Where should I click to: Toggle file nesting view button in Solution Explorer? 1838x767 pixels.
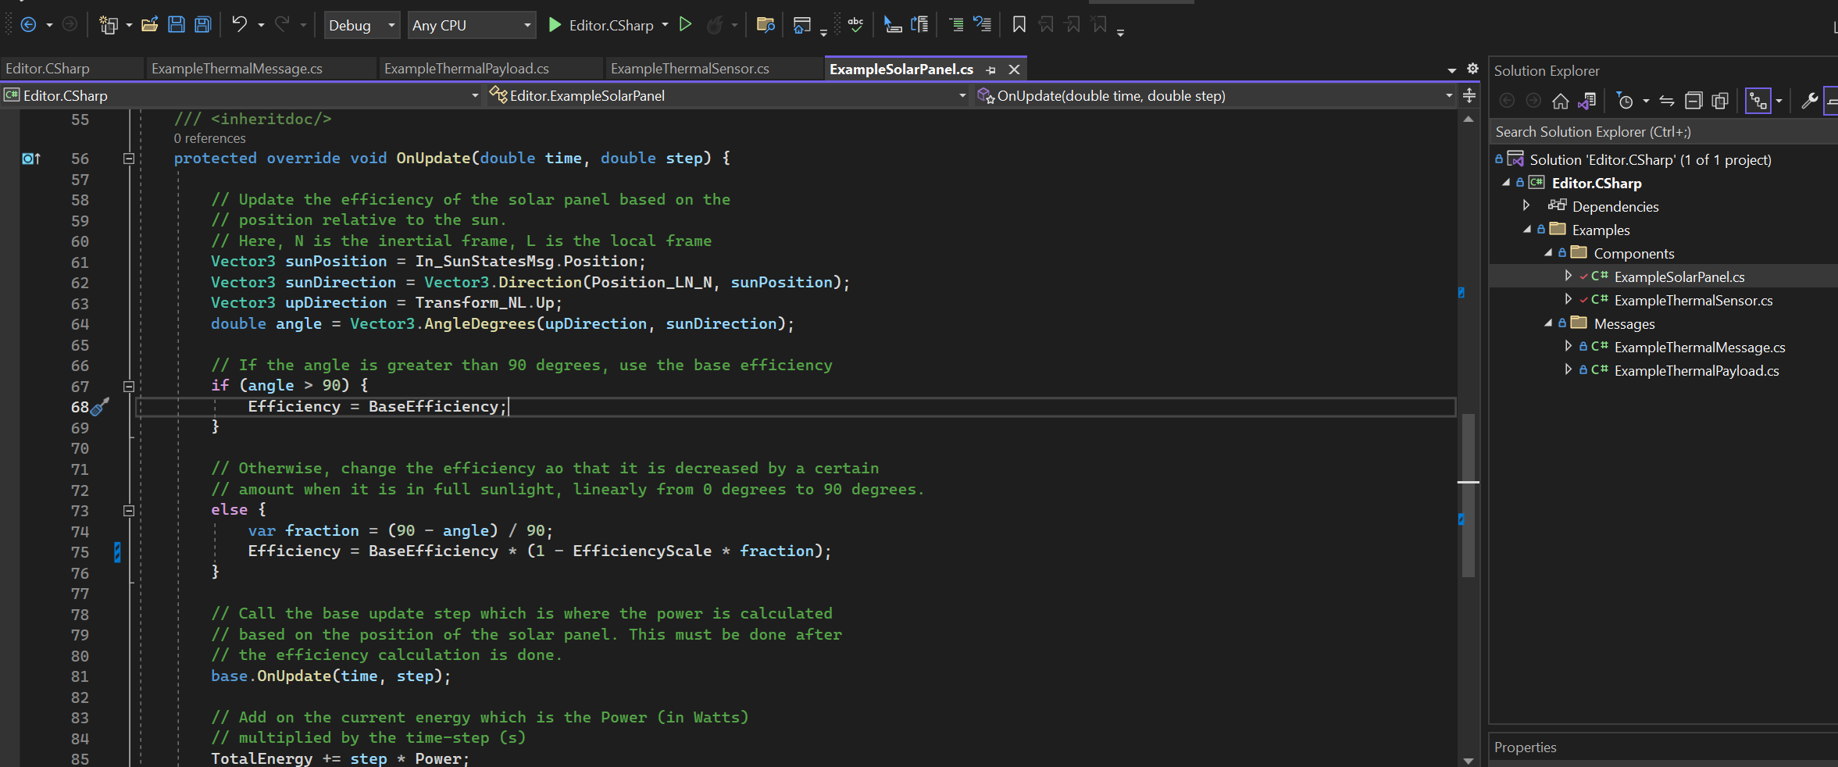pyautogui.click(x=1758, y=101)
